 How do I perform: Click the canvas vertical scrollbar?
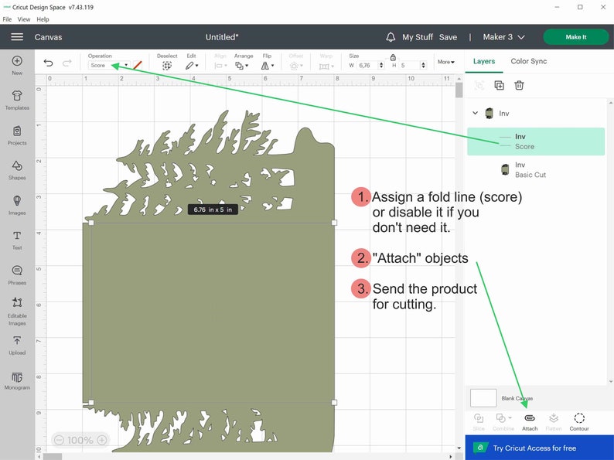(459, 90)
